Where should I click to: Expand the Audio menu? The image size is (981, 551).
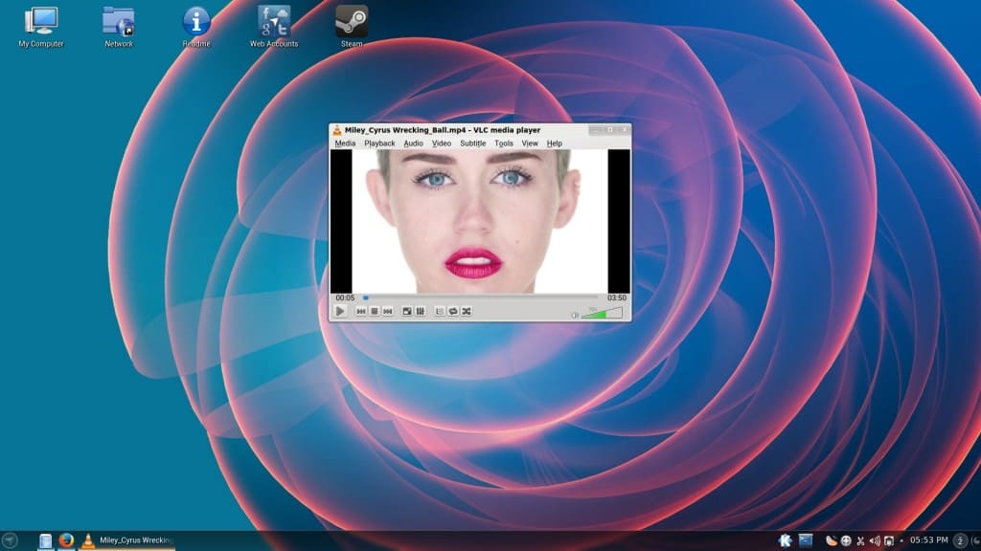(413, 143)
